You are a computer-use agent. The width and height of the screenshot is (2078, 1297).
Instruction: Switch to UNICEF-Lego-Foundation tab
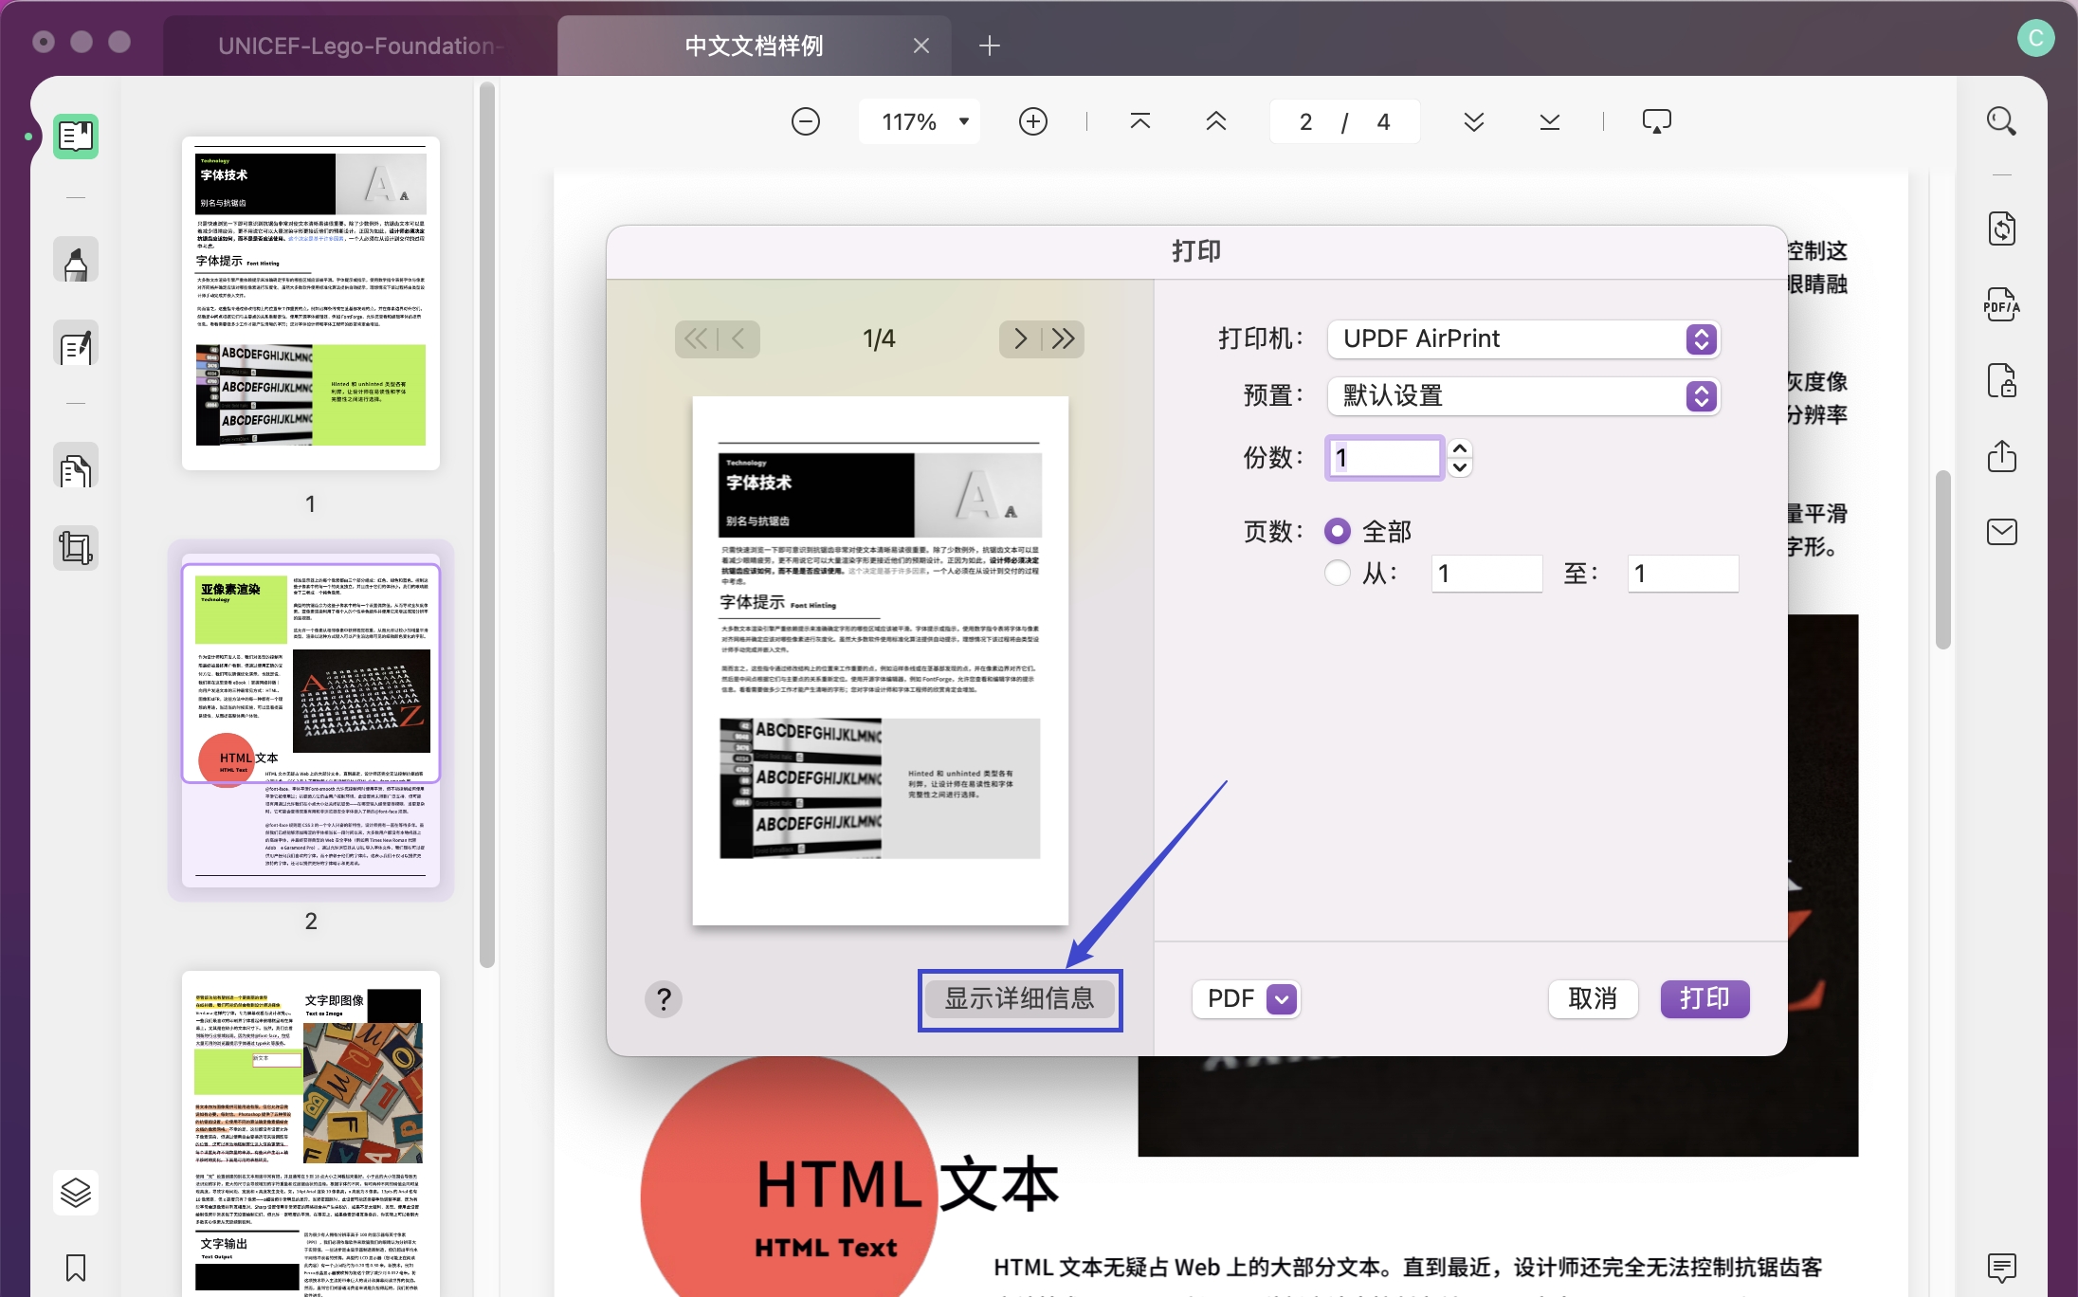tap(360, 46)
